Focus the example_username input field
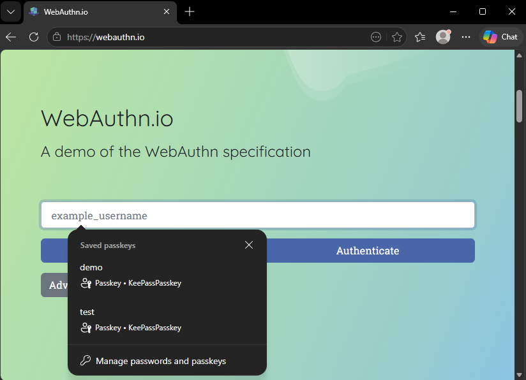The width and height of the screenshot is (526, 380). 258,215
